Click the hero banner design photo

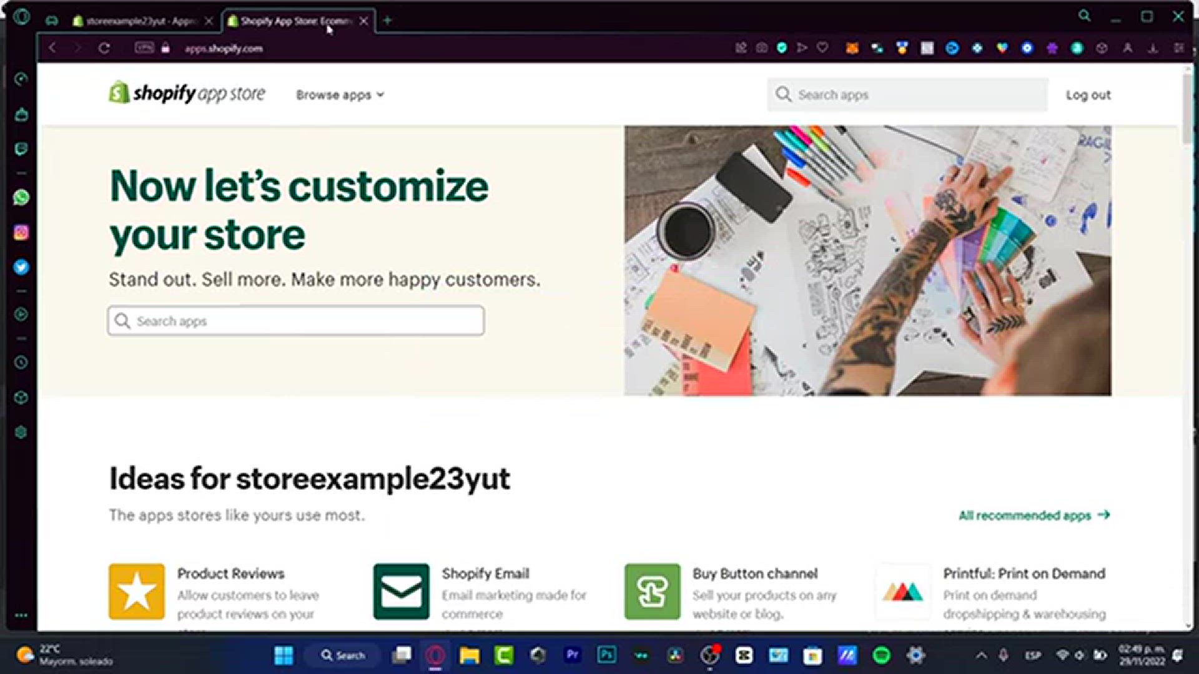click(x=867, y=261)
